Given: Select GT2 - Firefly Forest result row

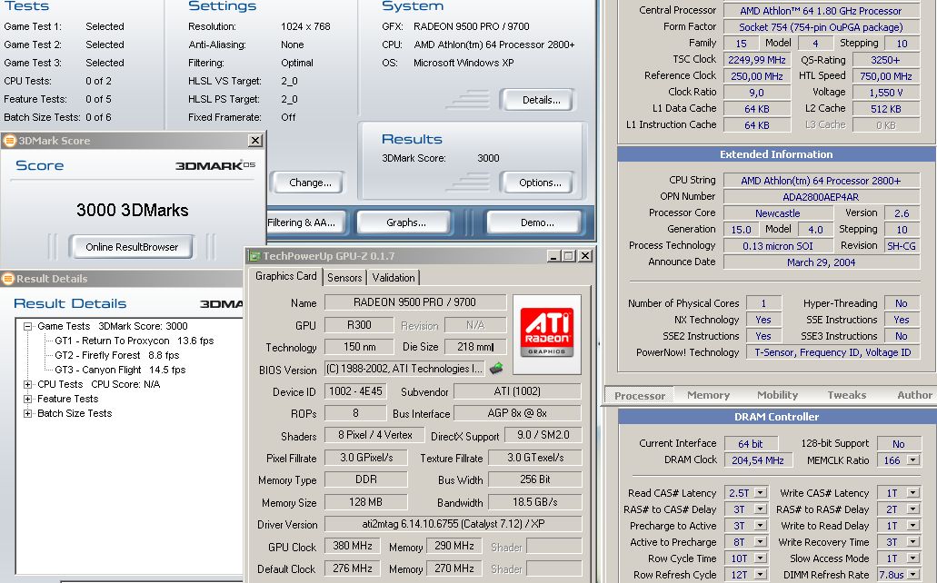Looking at the screenshot, I should [x=116, y=355].
